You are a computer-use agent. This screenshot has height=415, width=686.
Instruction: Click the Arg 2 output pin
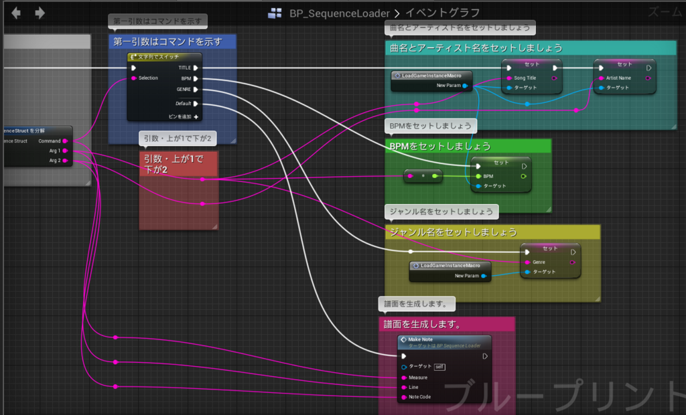[x=65, y=161]
